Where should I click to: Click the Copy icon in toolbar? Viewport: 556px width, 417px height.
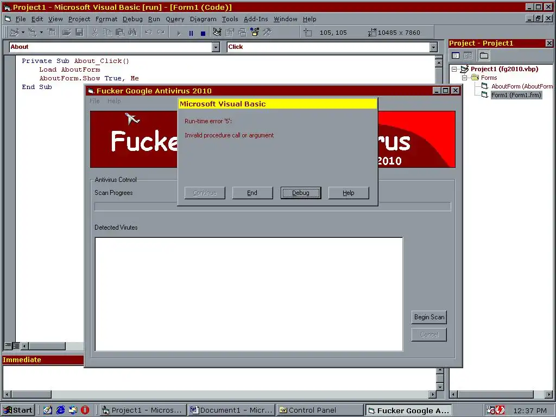[107, 32]
